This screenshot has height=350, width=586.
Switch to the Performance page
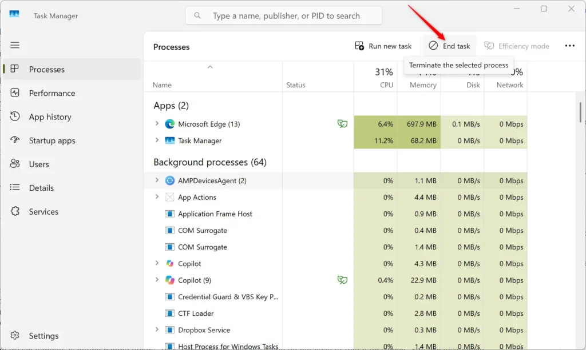tap(72, 93)
